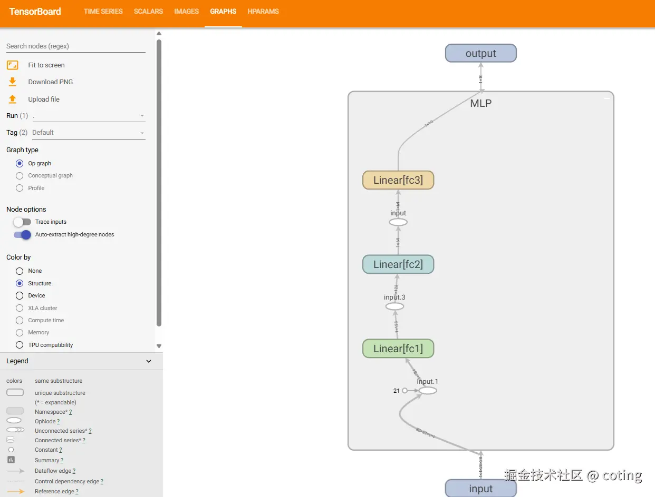Open the HParams tab
This screenshot has height=497, width=655.
click(x=263, y=11)
